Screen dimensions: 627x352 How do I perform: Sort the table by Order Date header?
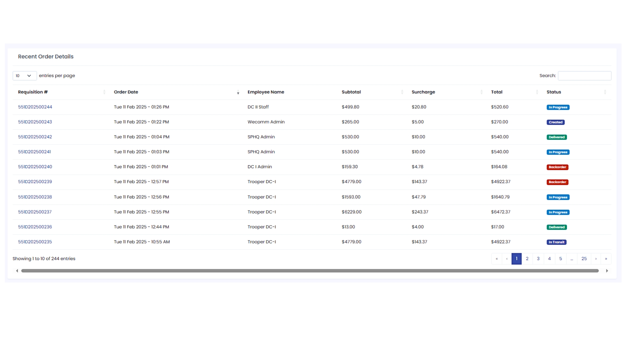(x=126, y=92)
